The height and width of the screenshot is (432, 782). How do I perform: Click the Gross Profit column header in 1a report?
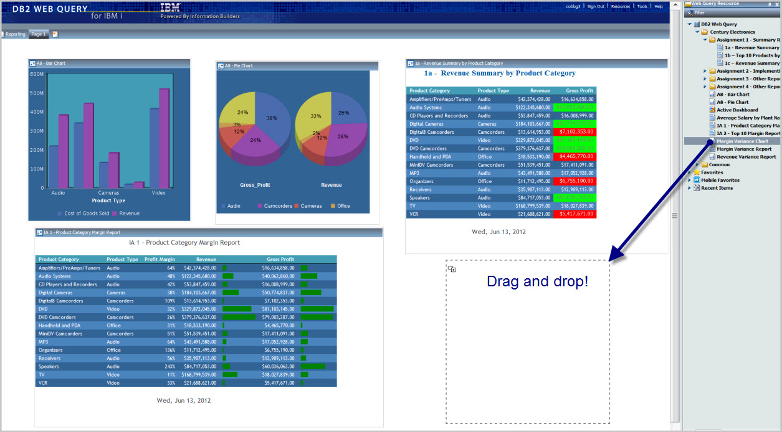pos(579,91)
